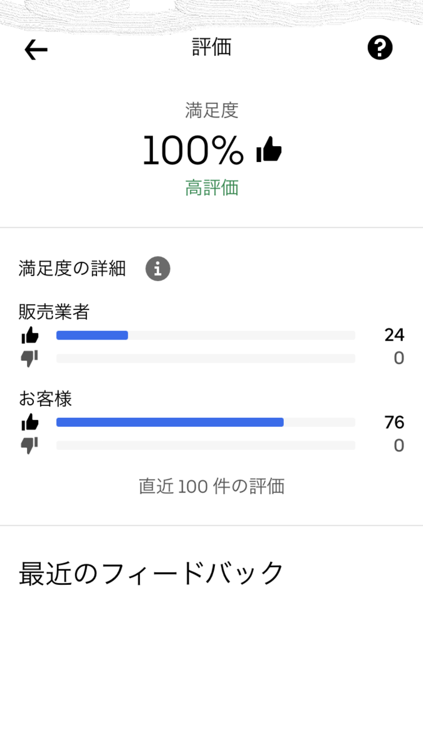Tap the thumbs-down icon under お客様
Screen dimensions: 423x753
(x=30, y=446)
